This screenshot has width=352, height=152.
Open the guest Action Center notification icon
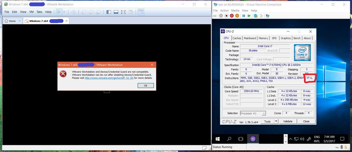[342, 139]
